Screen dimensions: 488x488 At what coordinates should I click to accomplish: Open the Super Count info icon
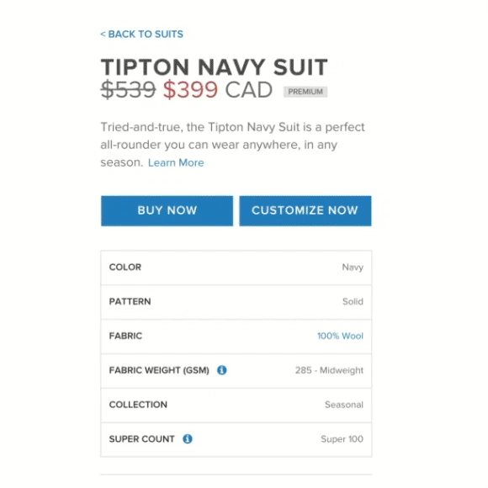point(188,439)
